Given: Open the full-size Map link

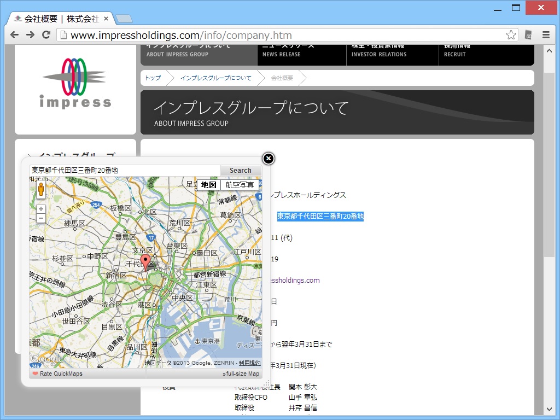Looking at the screenshot, I should coord(241,374).
